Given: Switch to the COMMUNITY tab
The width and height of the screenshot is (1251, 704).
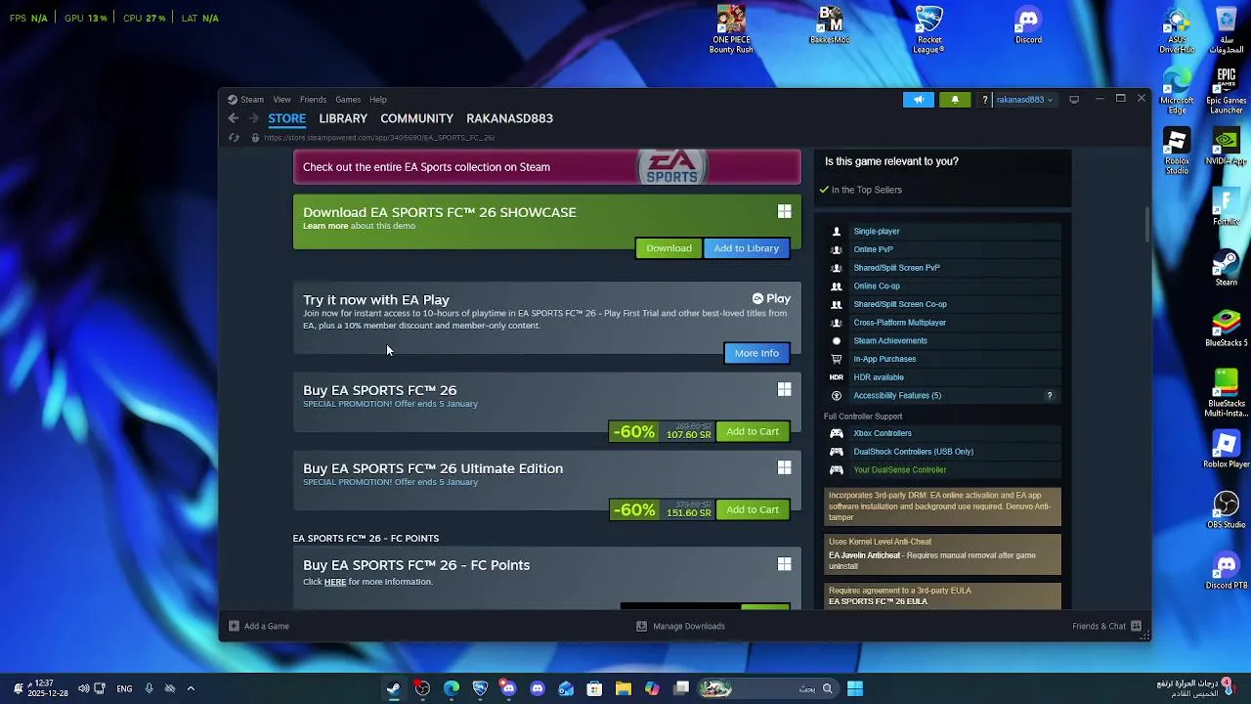Looking at the screenshot, I should point(416,118).
